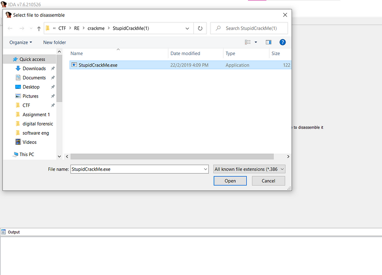
Task: Click the folder icon in address bar
Action: [x=48, y=28]
